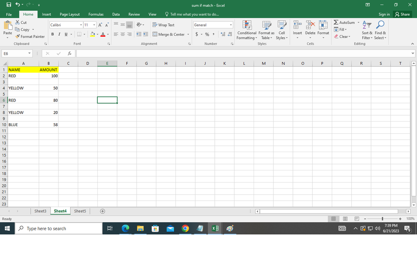This screenshot has width=417, height=254.
Task: Click the Increase Indent icon
Action: (x=146, y=34)
